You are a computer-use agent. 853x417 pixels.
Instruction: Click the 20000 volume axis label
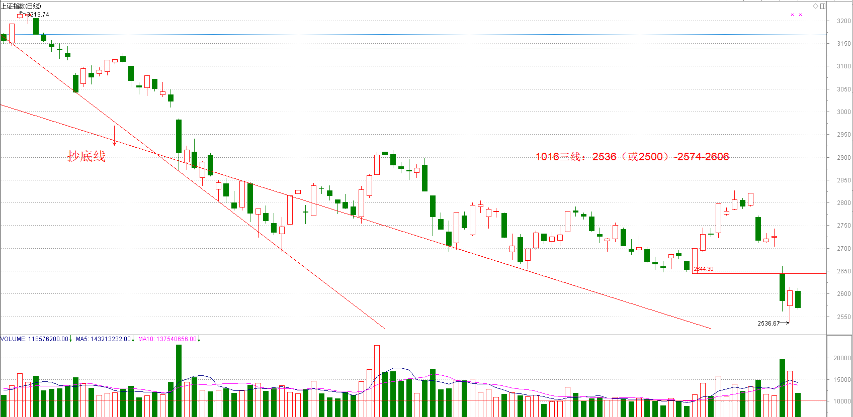coord(842,358)
